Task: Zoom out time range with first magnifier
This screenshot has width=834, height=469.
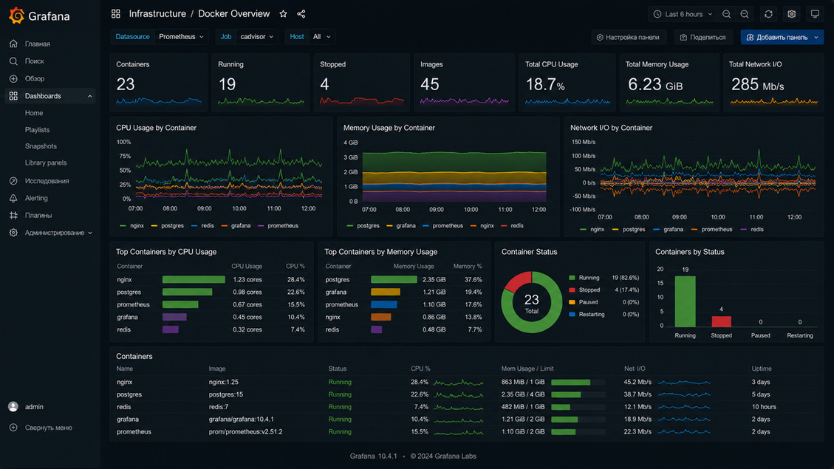Action: (x=727, y=14)
